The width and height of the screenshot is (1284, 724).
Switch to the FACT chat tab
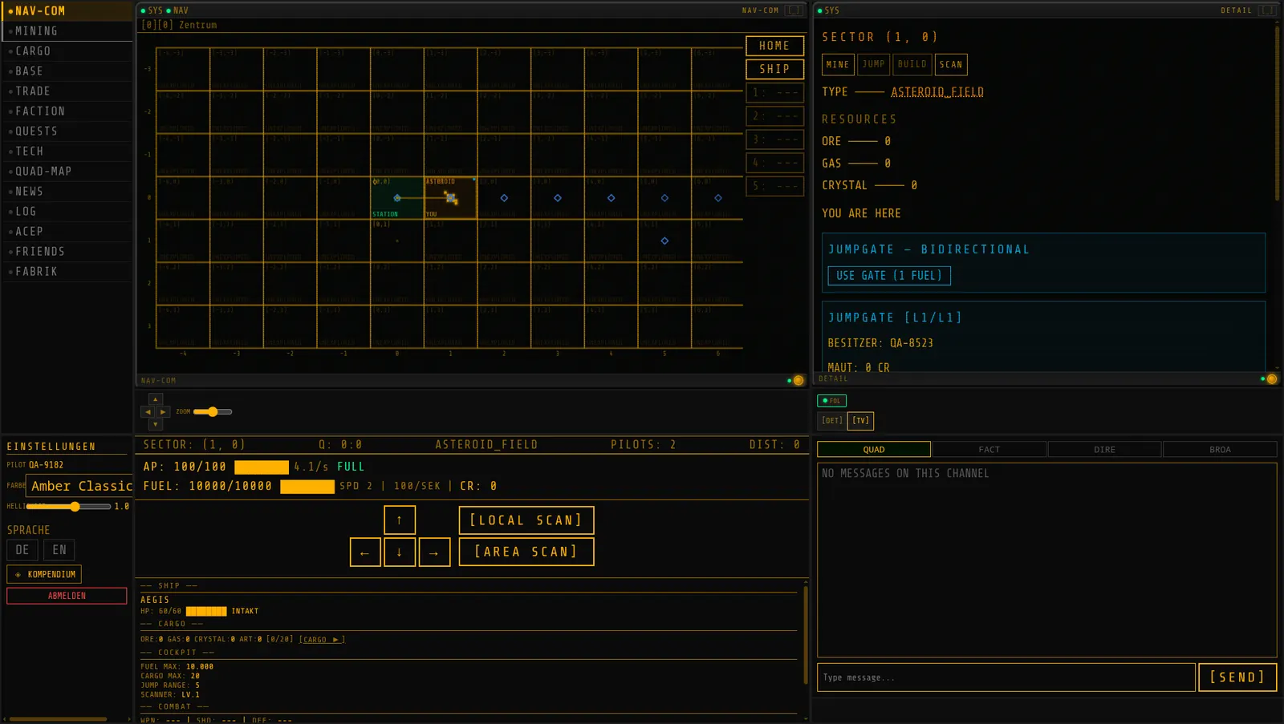coord(989,450)
